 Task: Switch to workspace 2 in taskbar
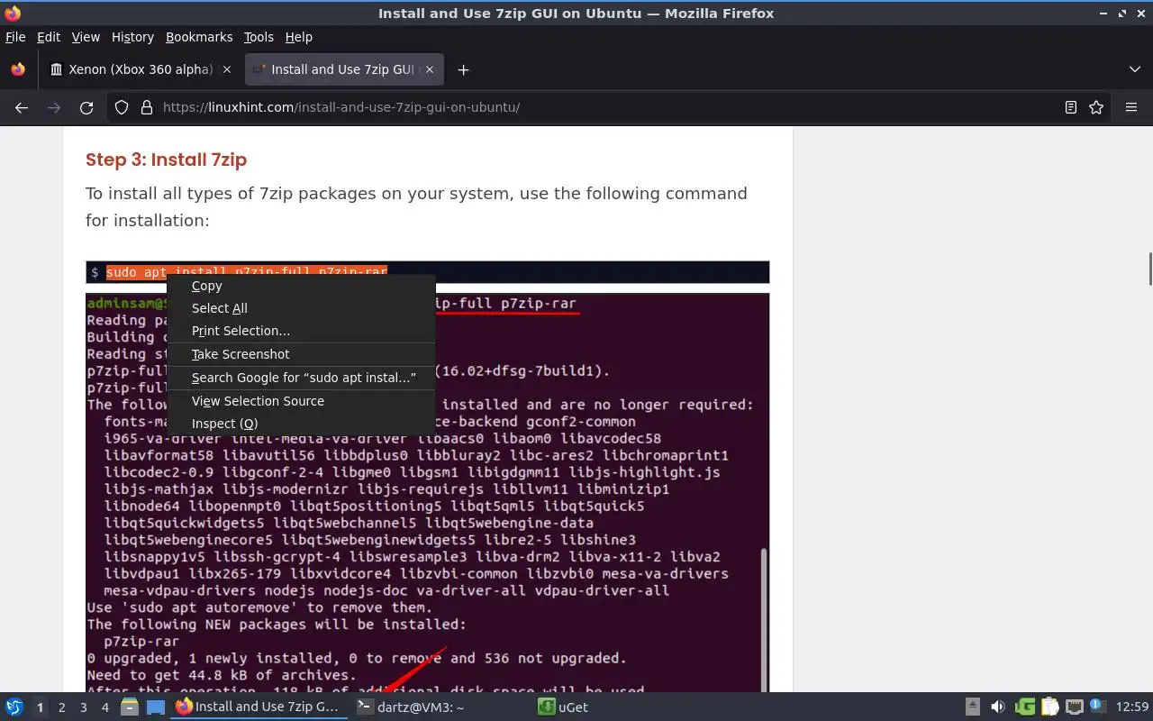pos(61,707)
